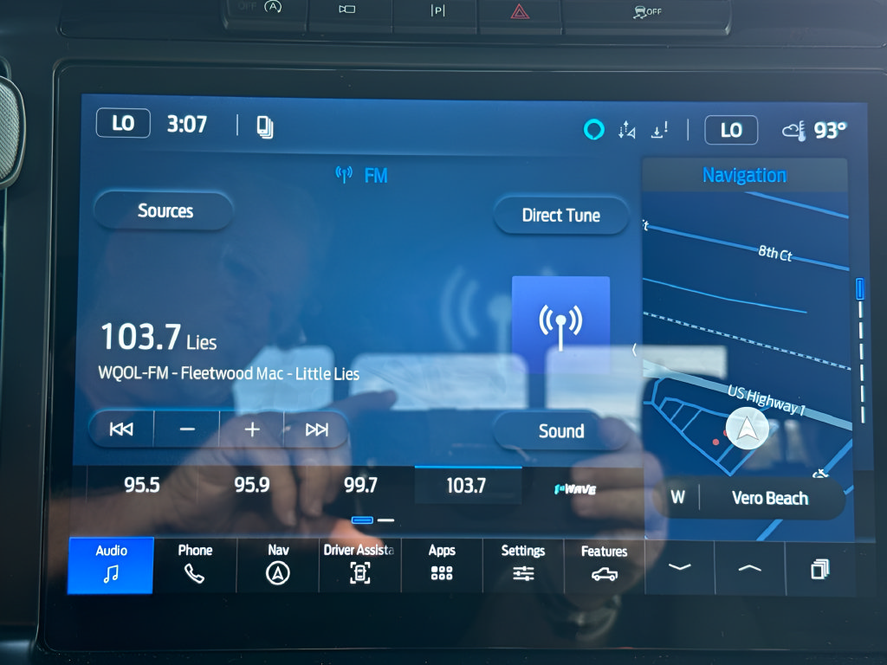
Task: Tap the Vero Beach location label
Action: click(x=770, y=498)
